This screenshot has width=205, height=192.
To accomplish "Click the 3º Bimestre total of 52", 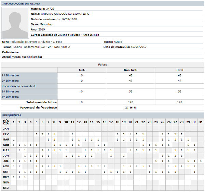I will (x=179, y=92).
